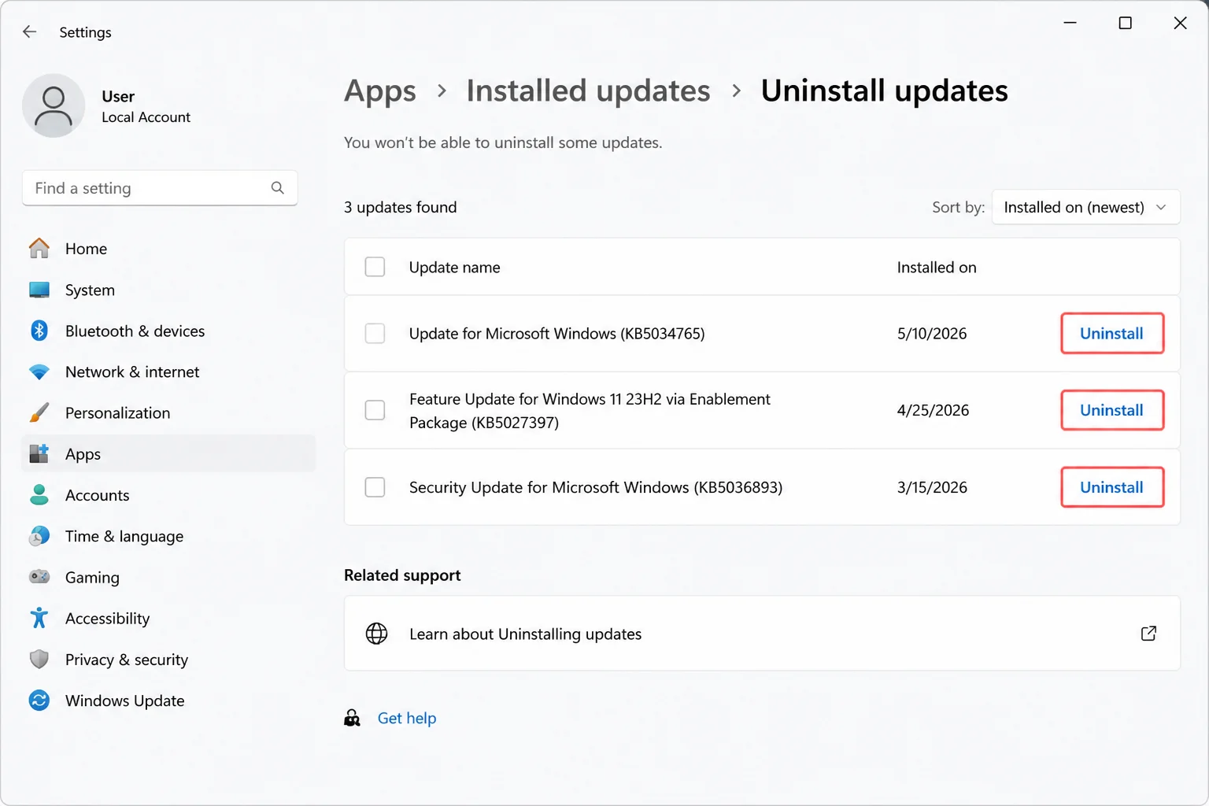Uninstall the KB5036893 security update

(x=1111, y=487)
